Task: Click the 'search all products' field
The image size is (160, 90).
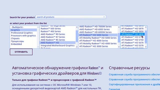Action: point(71,17)
